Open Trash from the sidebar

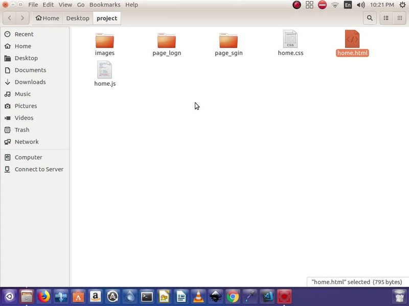22,130
